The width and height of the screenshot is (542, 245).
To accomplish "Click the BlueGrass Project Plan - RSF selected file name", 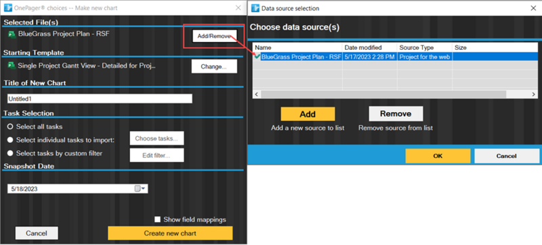I will [64, 34].
